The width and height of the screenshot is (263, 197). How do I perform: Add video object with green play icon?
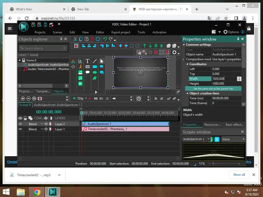80,84
